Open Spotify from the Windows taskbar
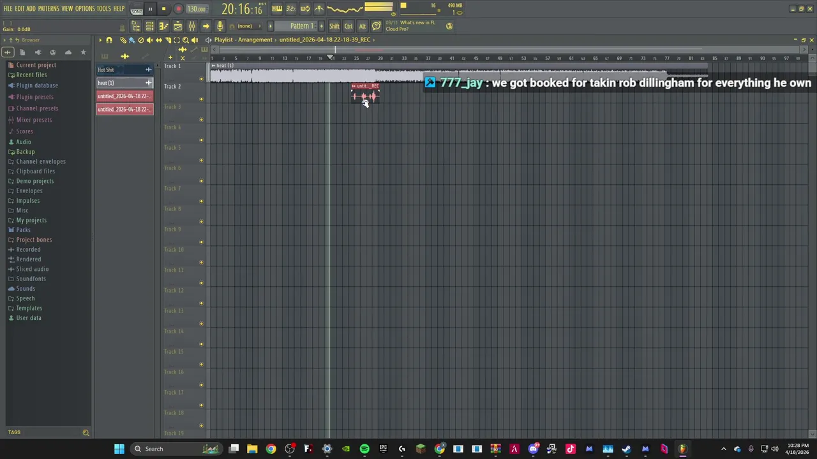Screen dimensions: 817x459 [x=364, y=449]
